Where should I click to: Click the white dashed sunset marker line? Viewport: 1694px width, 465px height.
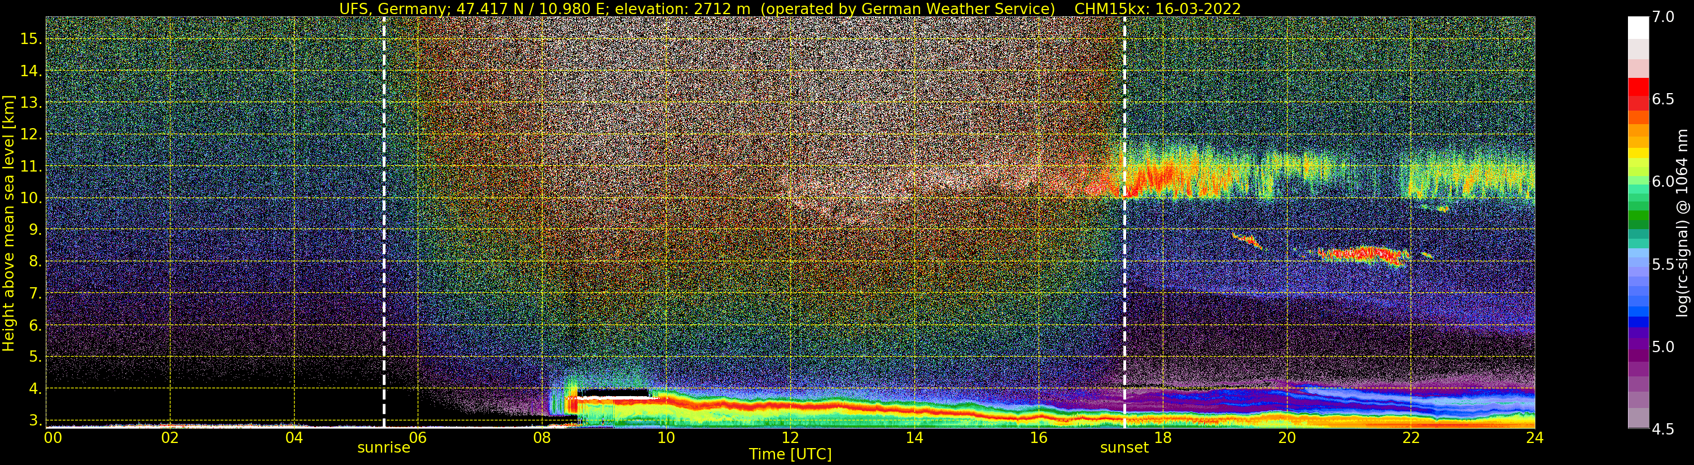tap(1124, 222)
